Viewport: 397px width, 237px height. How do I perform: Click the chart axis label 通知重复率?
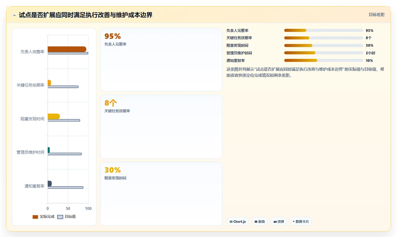point(35,186)
